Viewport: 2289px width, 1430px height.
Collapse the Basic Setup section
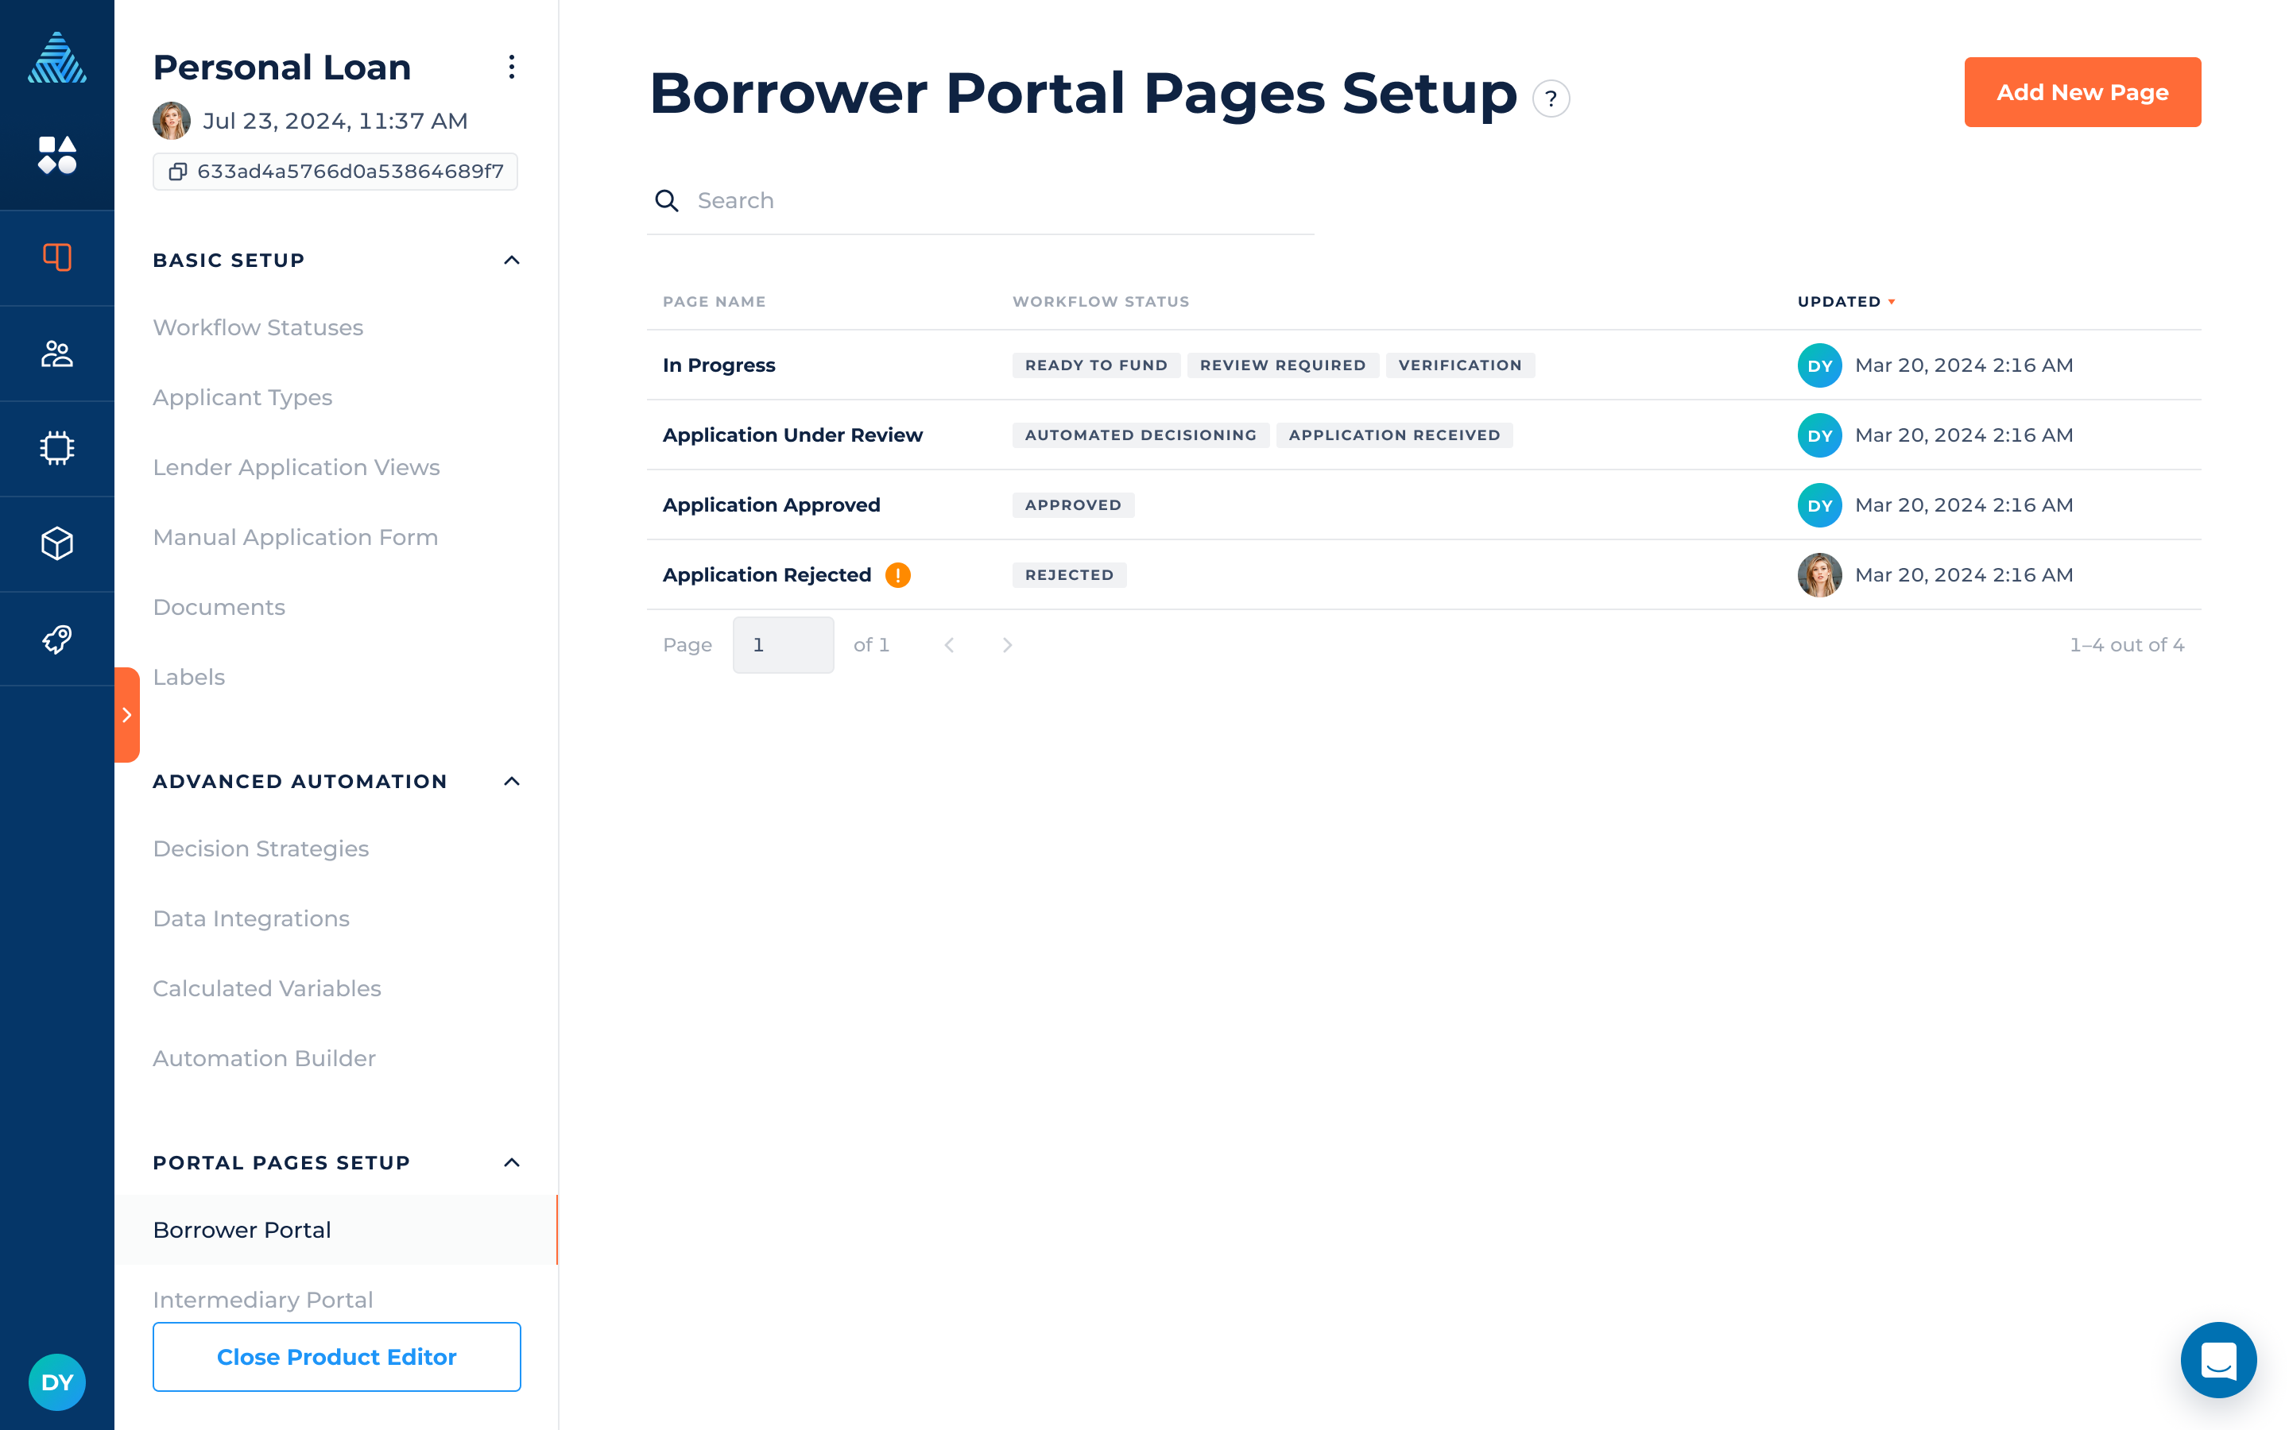click(x=511, y=260)
